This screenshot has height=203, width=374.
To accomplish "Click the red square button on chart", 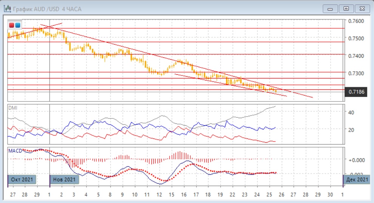I will [x=12, y=25].
